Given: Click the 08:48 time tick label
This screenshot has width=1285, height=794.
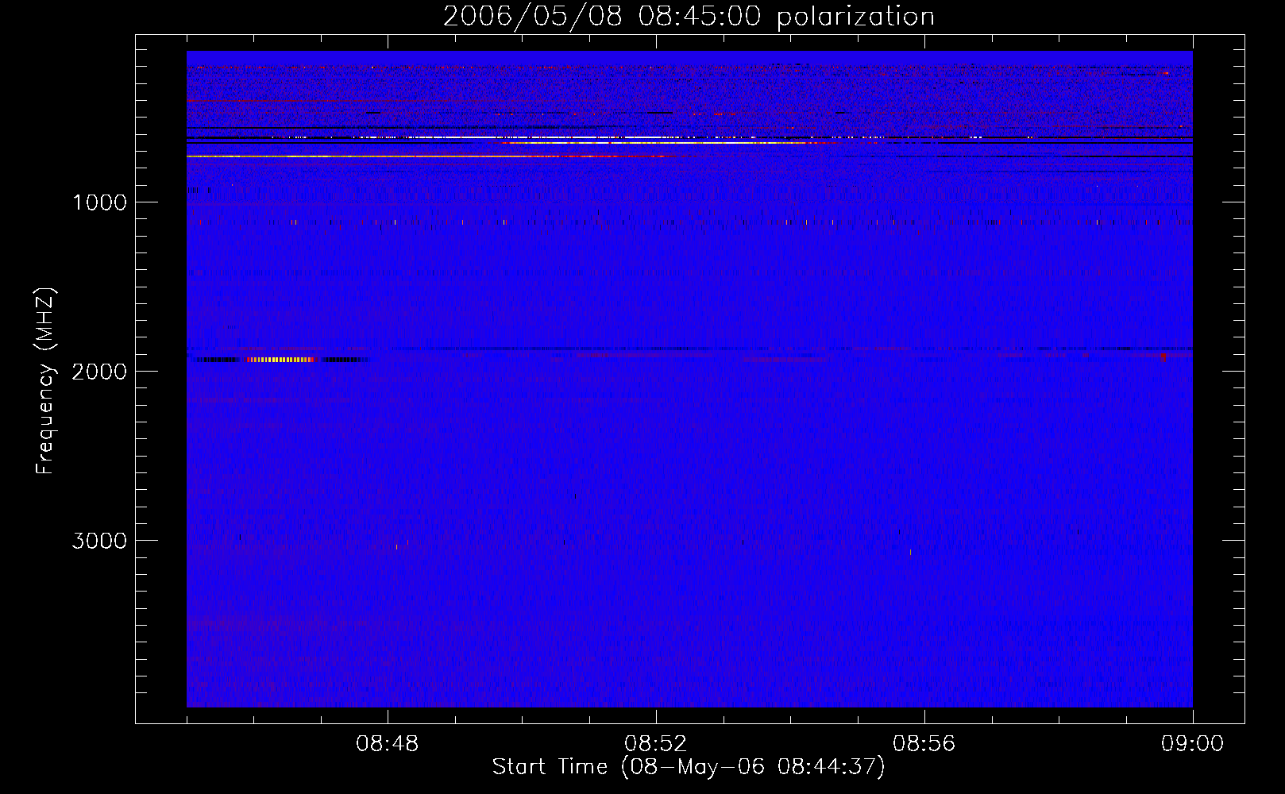Looking at the screenshot, I should point(388,744).
